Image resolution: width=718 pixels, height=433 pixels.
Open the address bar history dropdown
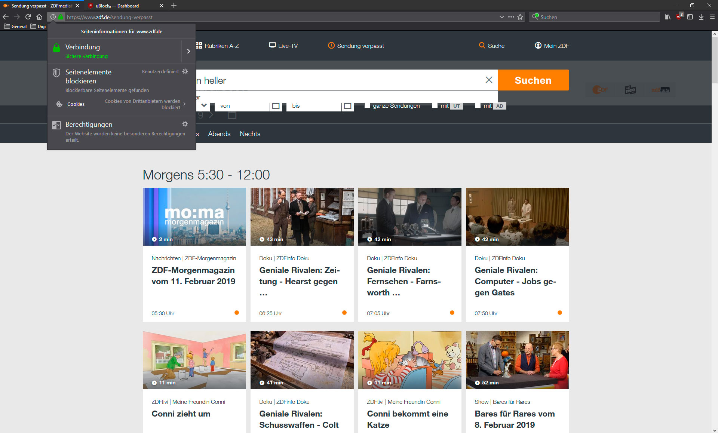(501, 17)
